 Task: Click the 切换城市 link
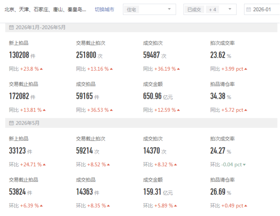(104, 9)
